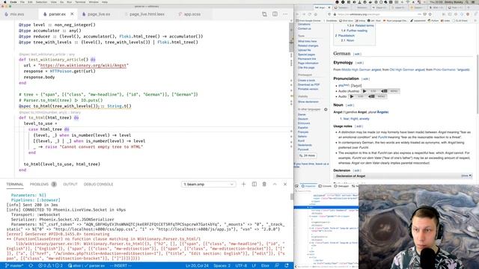
Task: Expand Declension of Angst with show
Action: pos(466,176)
